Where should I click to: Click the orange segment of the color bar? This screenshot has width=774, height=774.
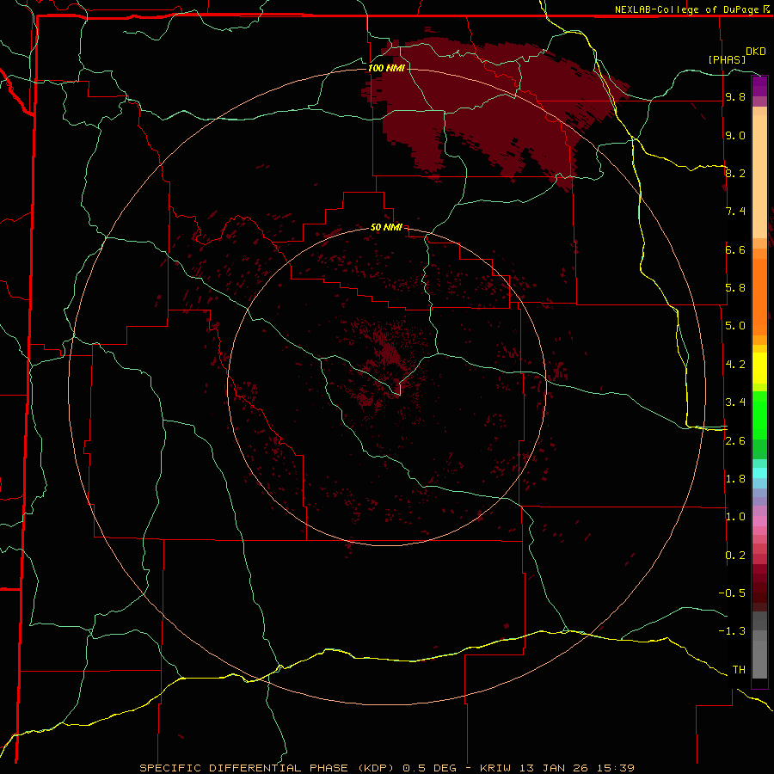(x=759, y=297)
